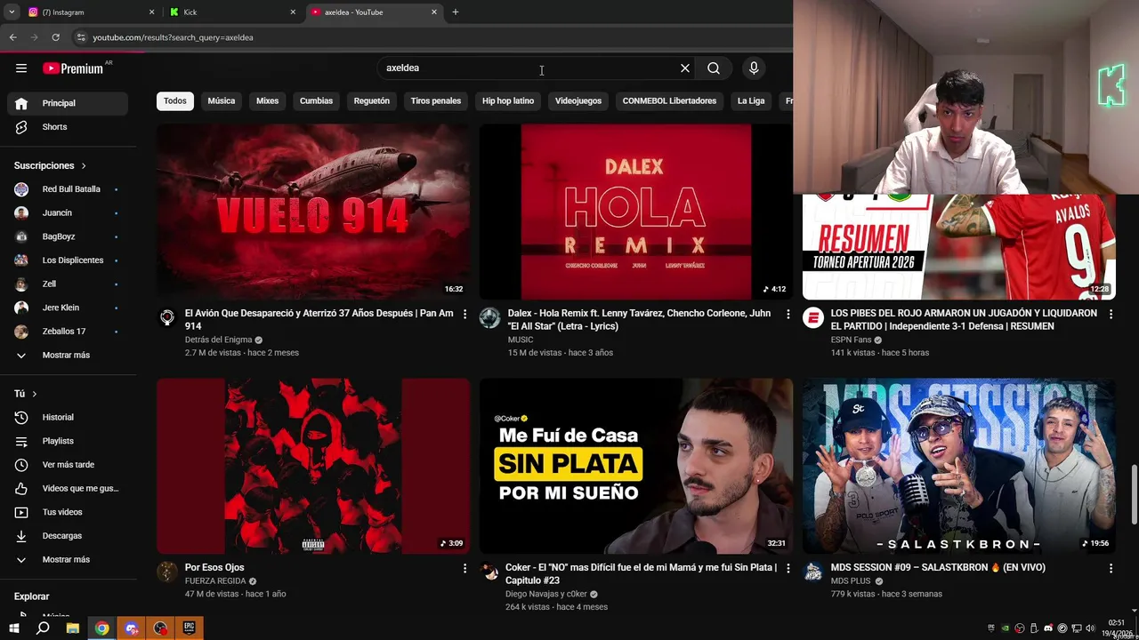
Task: Select the CONMEBOL Libertadores filter chip
Action: [669, 101]
